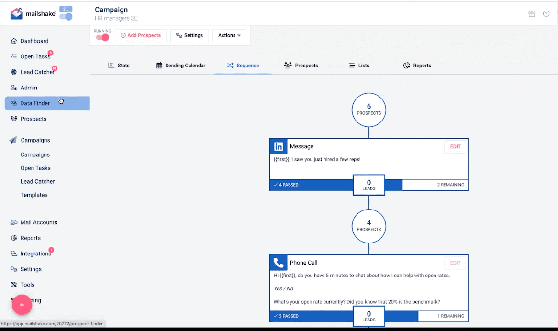Image resolution: width=558 pixels, height=331 pixels.
Task: Open the Dashboard from the sidebar
Action: point(33,41)
